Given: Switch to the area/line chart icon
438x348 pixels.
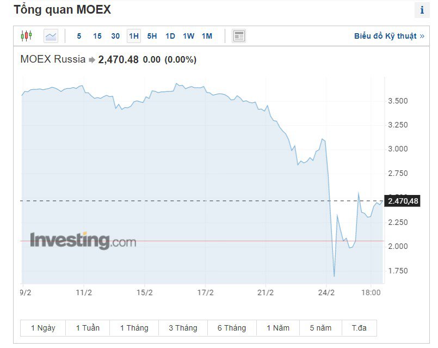Looking at the screenshot, I should point(50,36).
